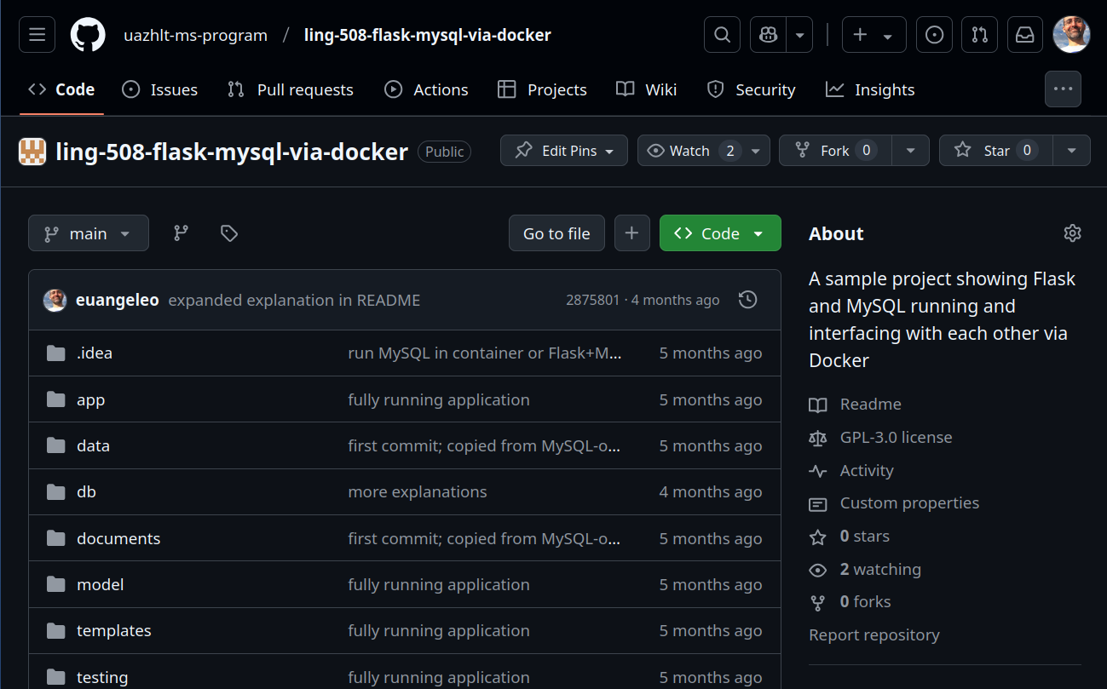Click uazhlt-ms-program organization breadcrumb
This screenshot has width=1107, height=689.
point(195,35)
